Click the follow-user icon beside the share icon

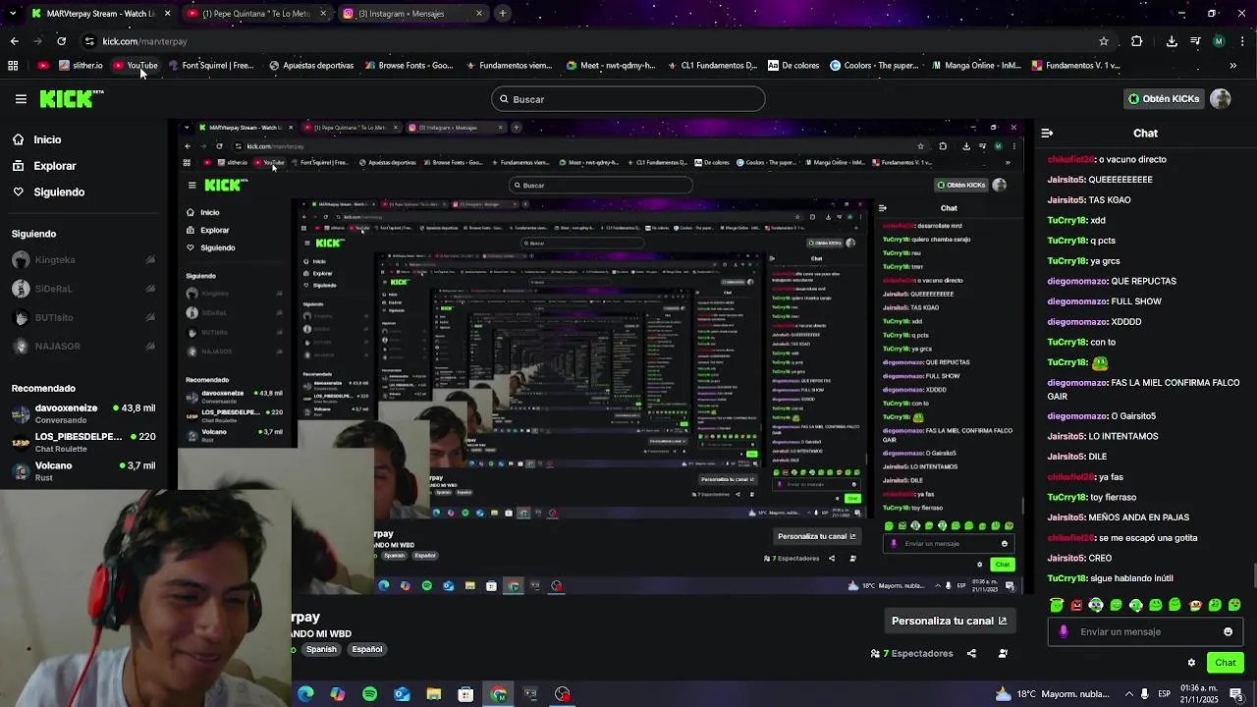1003,653
